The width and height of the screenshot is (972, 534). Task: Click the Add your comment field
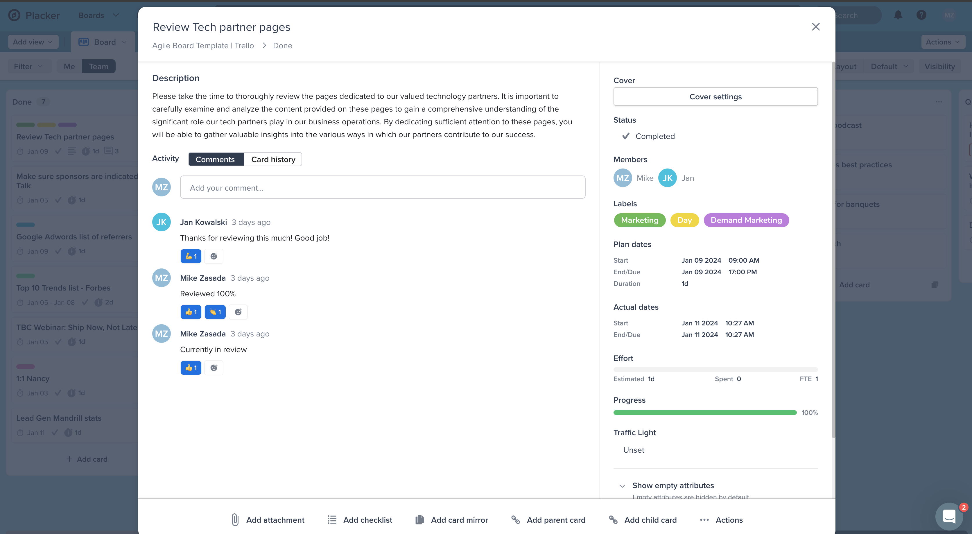(x=382, y=188)
